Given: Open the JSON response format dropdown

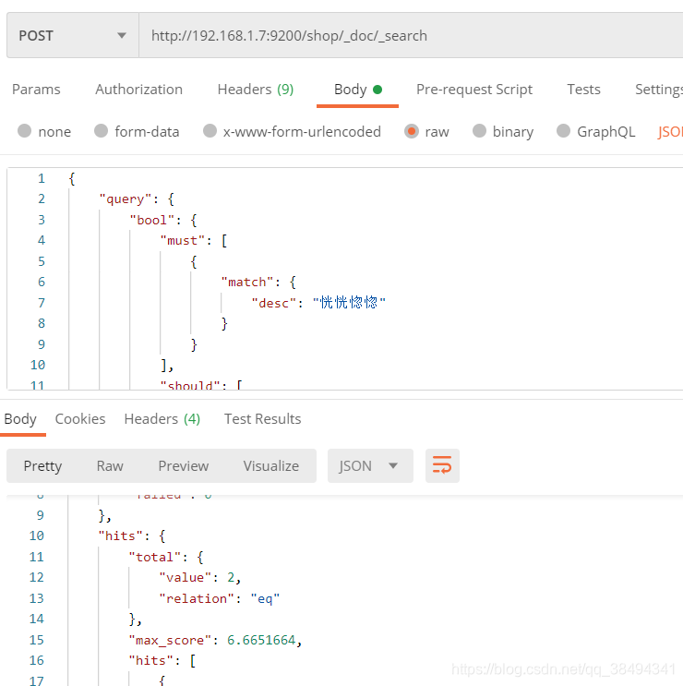Looking at the screenshot, I should tap(368, 465).
